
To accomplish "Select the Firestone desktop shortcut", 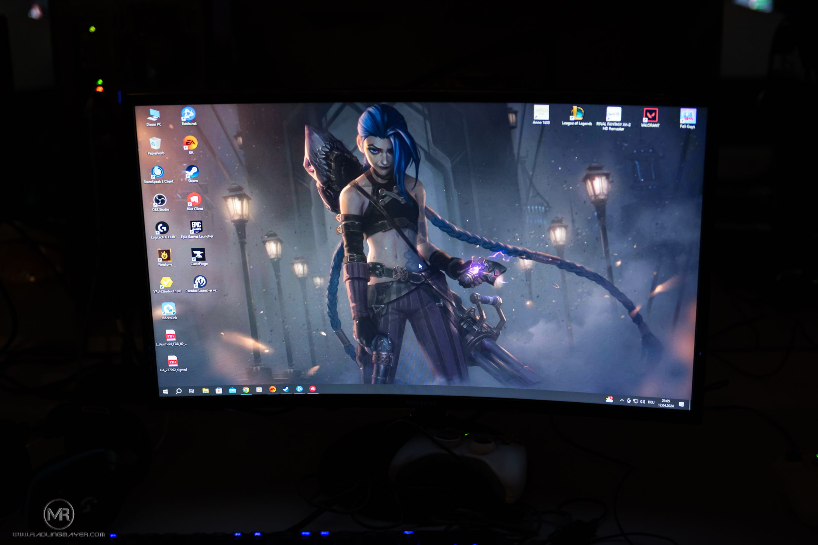I will [x=164, y=258].
